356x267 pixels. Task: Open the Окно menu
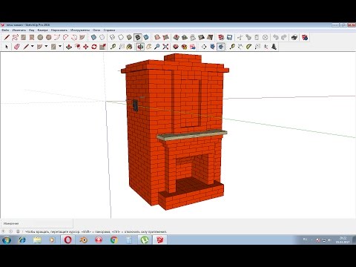click(x=96, y=30)
